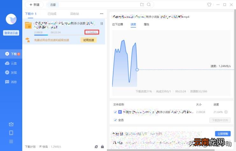Click 下载进度21% status text

[144, 91]
